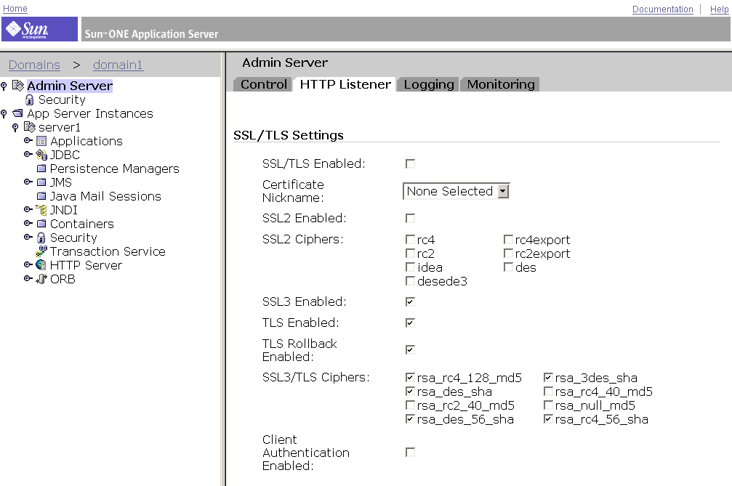Click the Home link
The image size is (732, 486).
click(x=15, y=9)
